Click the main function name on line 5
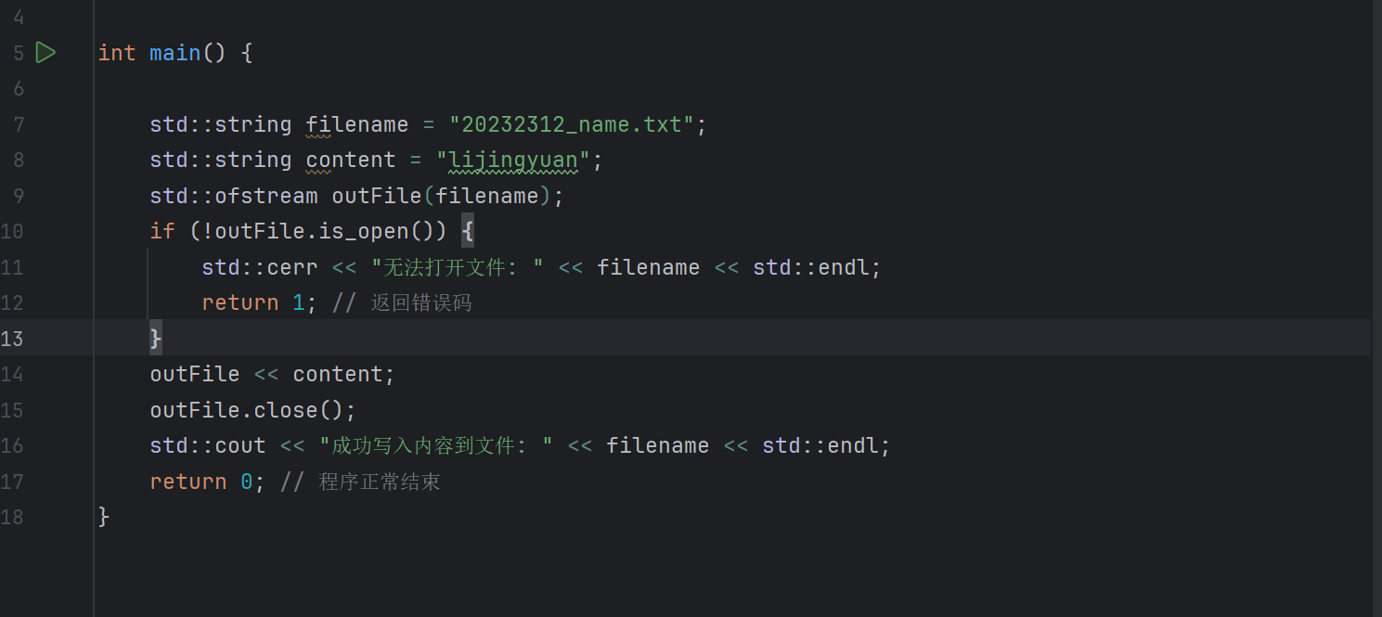Screen dimensions: 1382x617 (175, 53)
